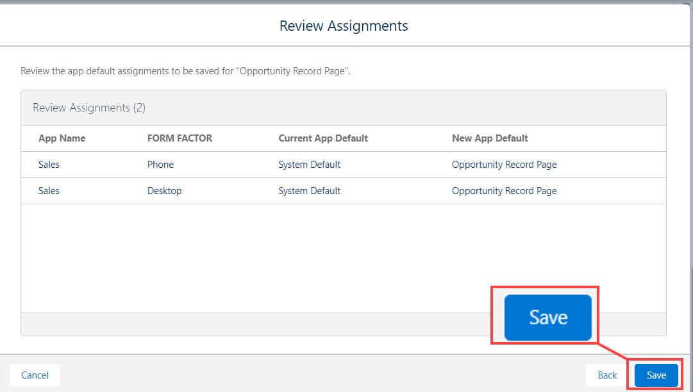
Task: Click the Save button in the footer
Action: (x=655, y=375)
